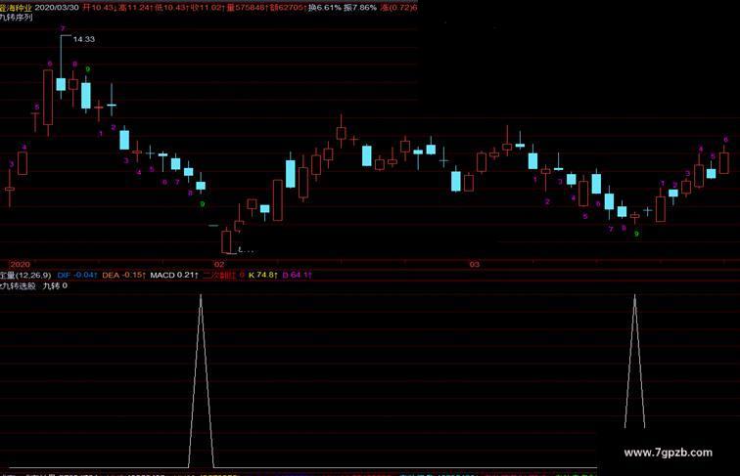This screenshot has height=476, width=740.
Task: Click the turnover amount 额62705 value
Action: (x=288, y=8)
